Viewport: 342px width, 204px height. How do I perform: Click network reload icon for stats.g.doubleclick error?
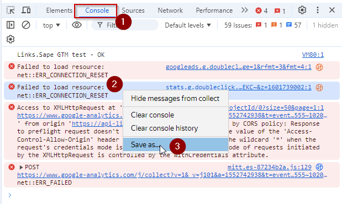point(319,87)
